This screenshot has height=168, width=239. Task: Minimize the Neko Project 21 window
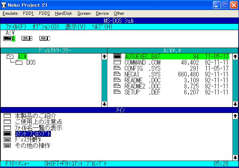[216, 5]
